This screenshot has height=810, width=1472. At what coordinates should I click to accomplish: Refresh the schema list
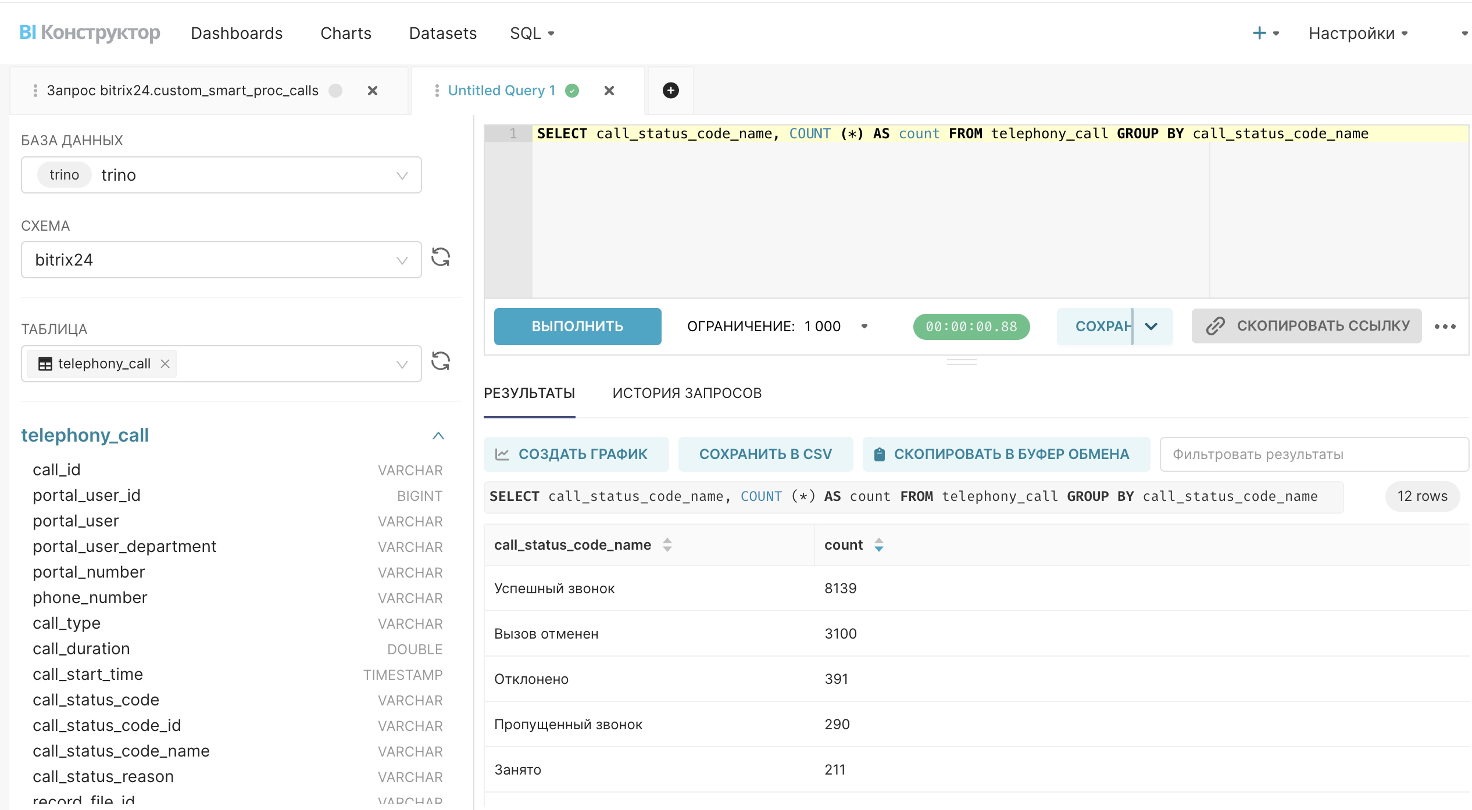point(441,257)
